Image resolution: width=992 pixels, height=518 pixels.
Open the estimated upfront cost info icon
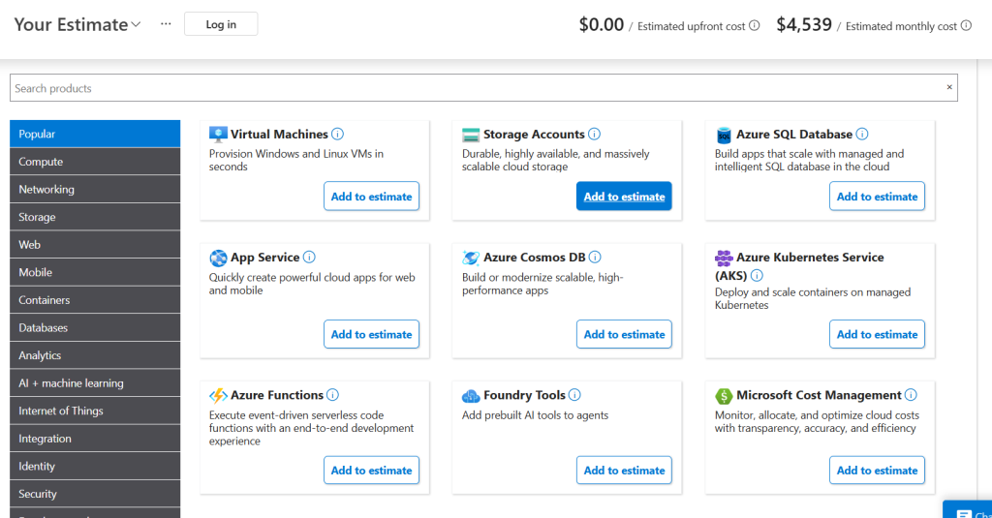point(754,26)
